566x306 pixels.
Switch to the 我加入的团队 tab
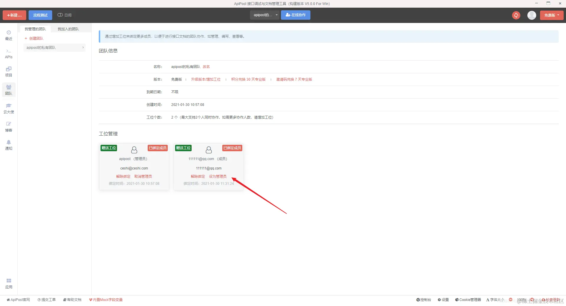(x=68, y=29)
